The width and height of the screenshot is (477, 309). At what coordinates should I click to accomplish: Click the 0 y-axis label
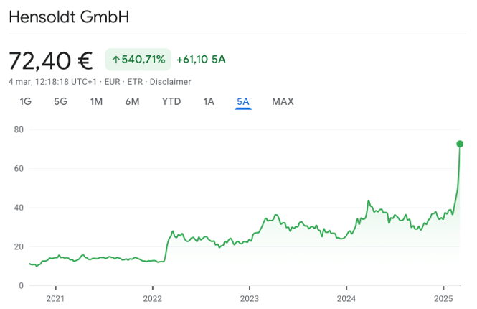[21, 286]
